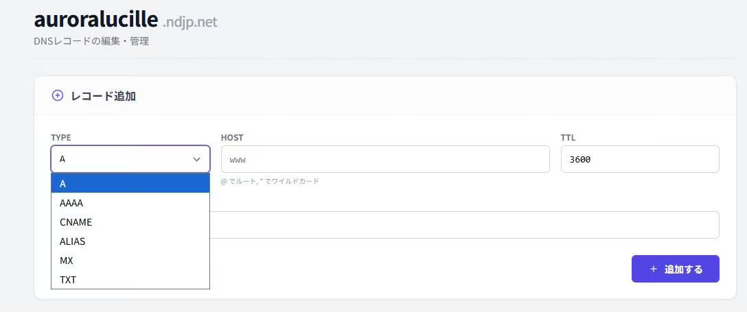The width and height of the screenshot is (747, 312).
Task: Click the auroralucille domain title
Action: pos(95,19)
